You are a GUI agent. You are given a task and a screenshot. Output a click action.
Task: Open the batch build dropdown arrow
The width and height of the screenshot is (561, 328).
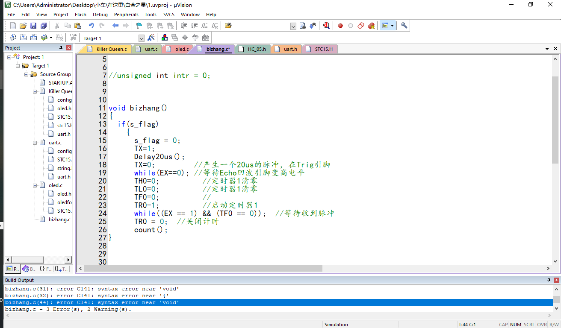(51, 38)
